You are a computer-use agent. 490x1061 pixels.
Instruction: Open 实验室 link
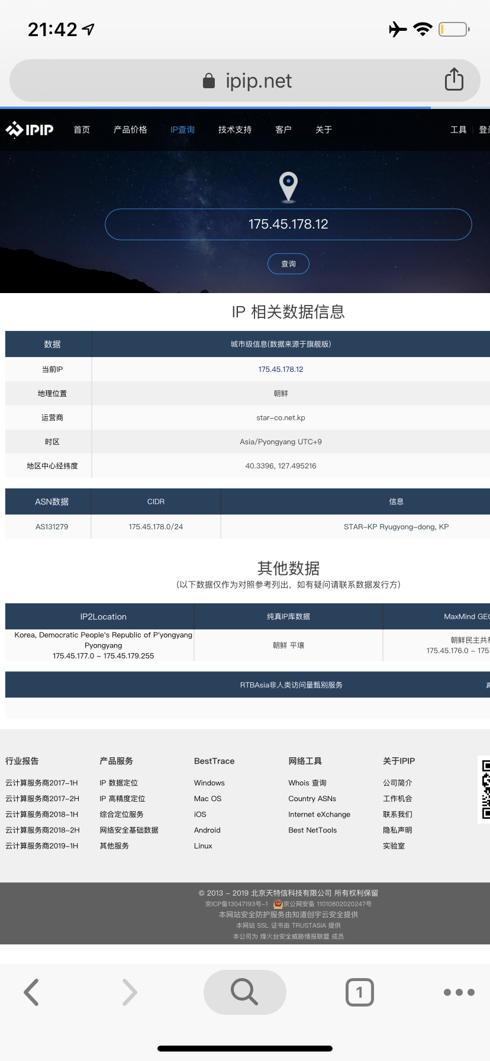click(394, 846)
